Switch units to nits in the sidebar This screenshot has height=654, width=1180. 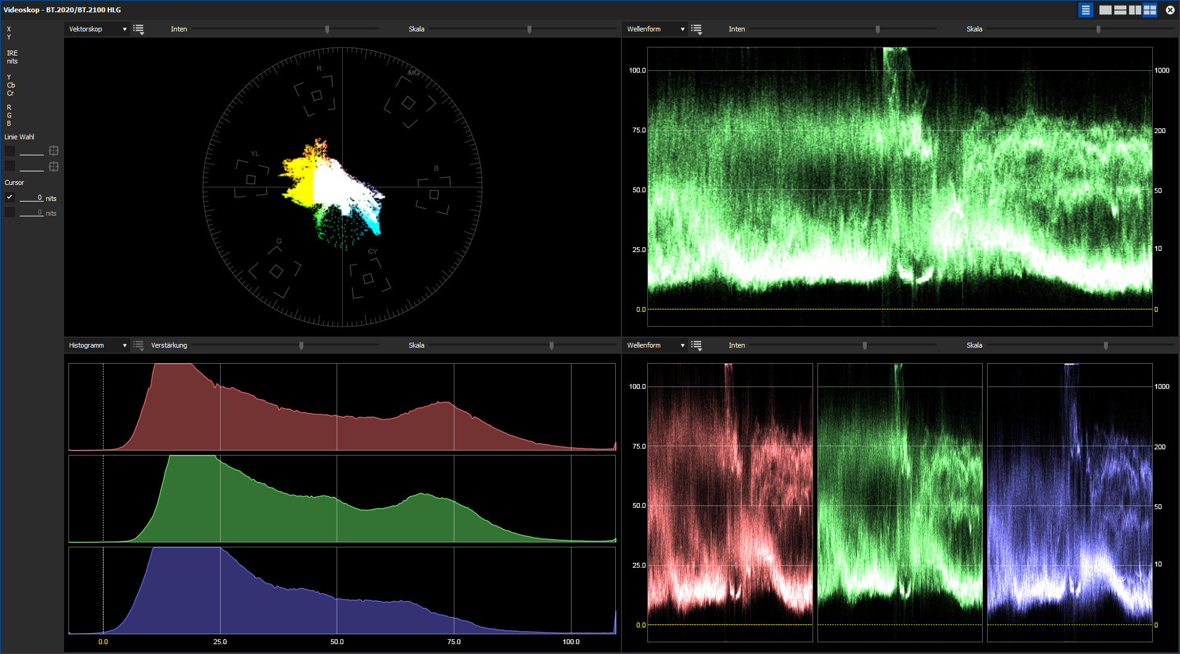pyautogui.click(x=12, y=61)
